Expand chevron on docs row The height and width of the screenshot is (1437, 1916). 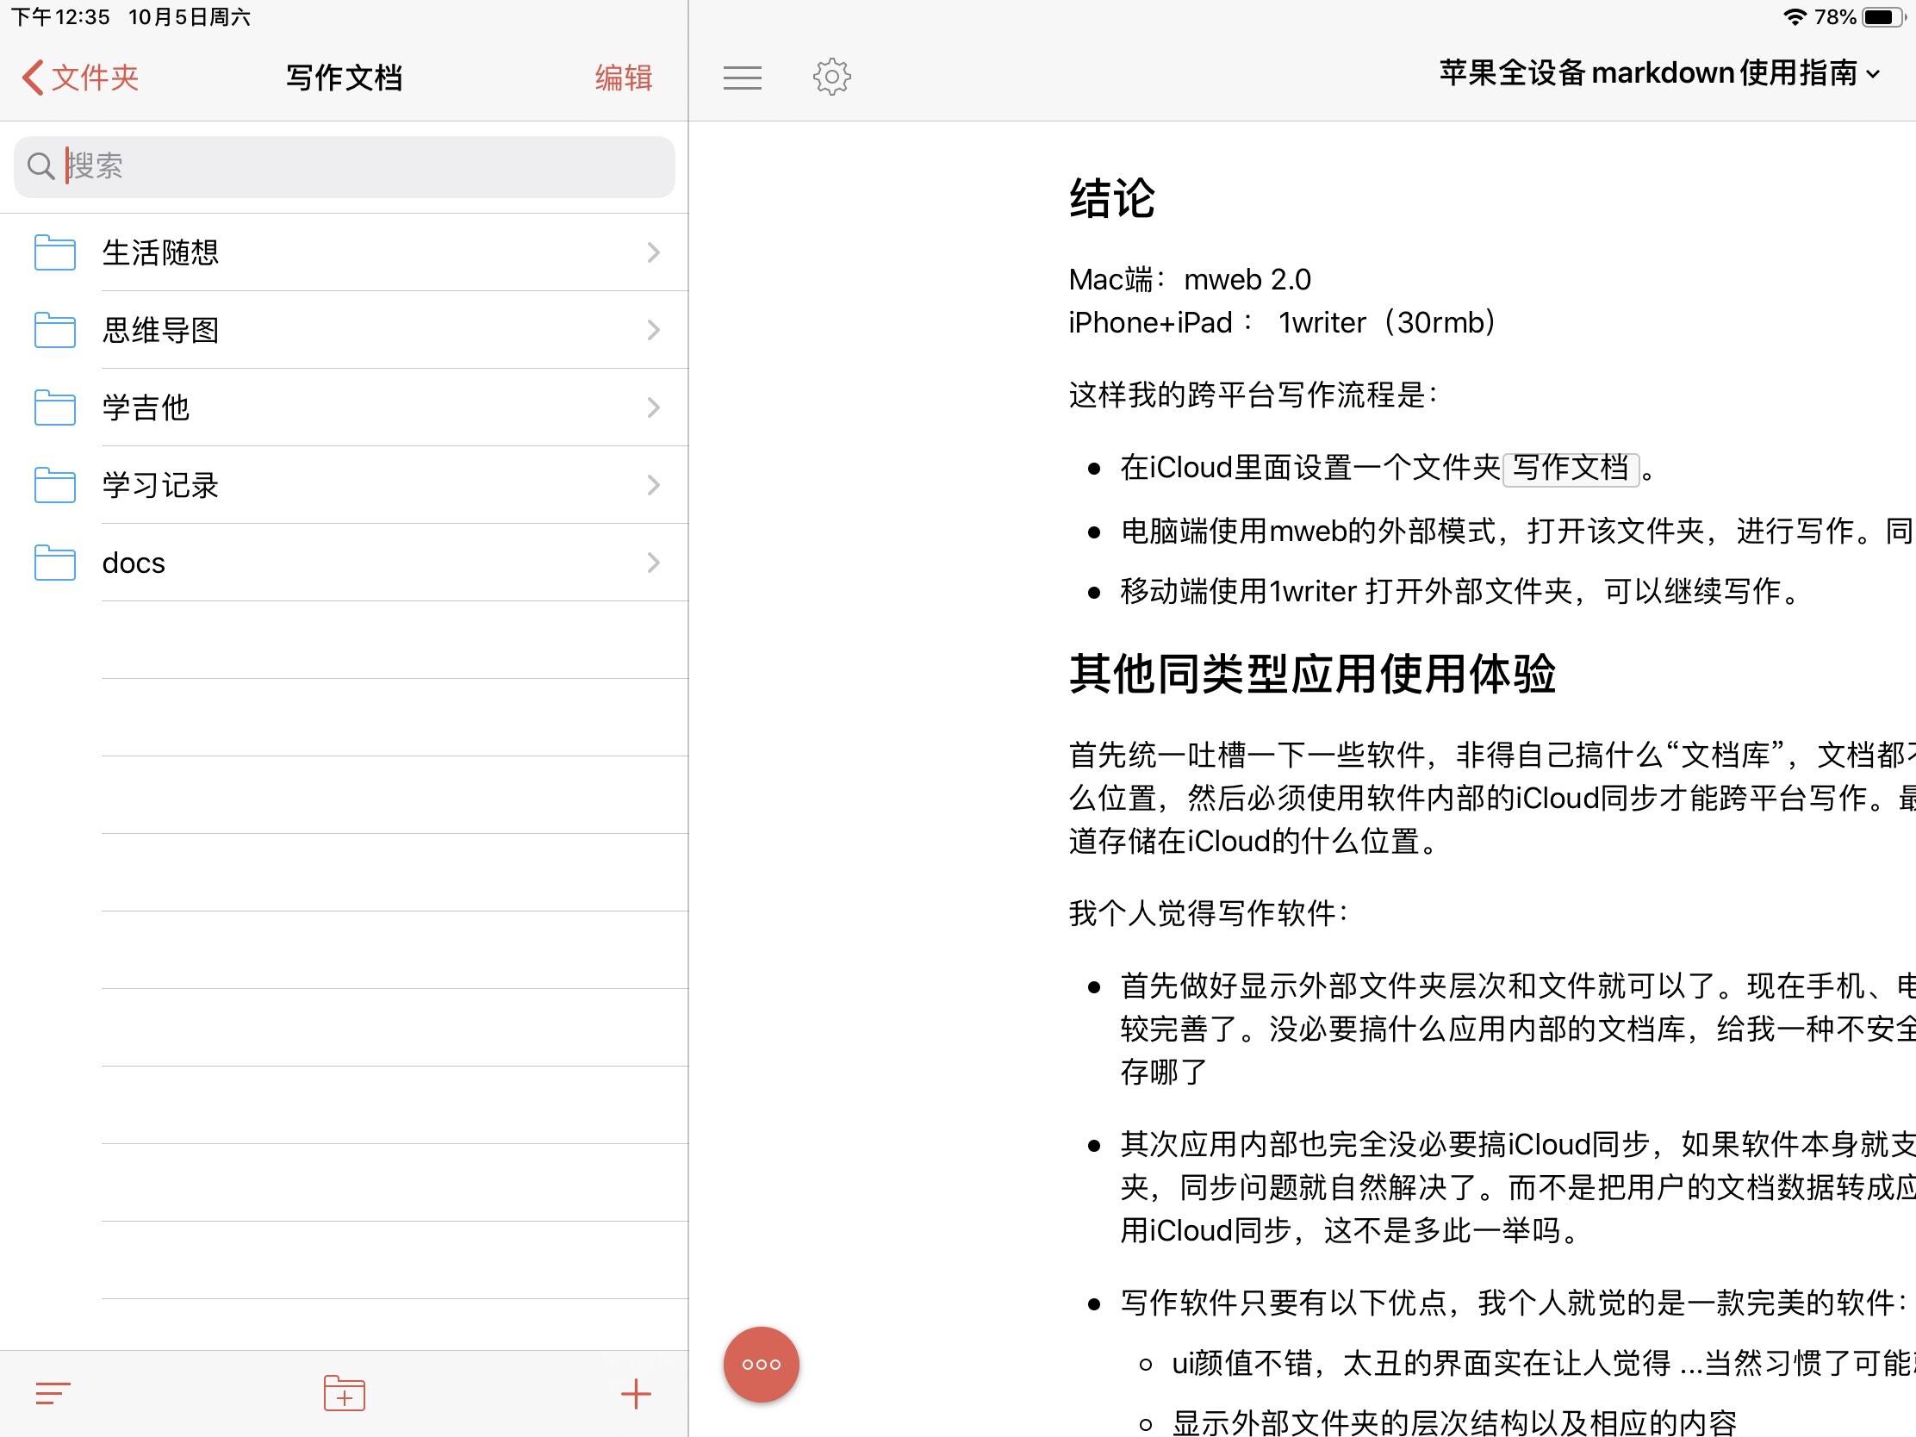pos(654,563)
